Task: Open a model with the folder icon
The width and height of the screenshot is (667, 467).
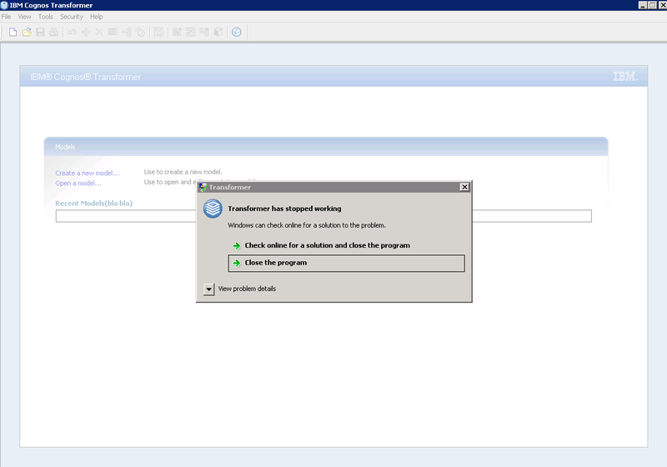Action: point(27,33)
